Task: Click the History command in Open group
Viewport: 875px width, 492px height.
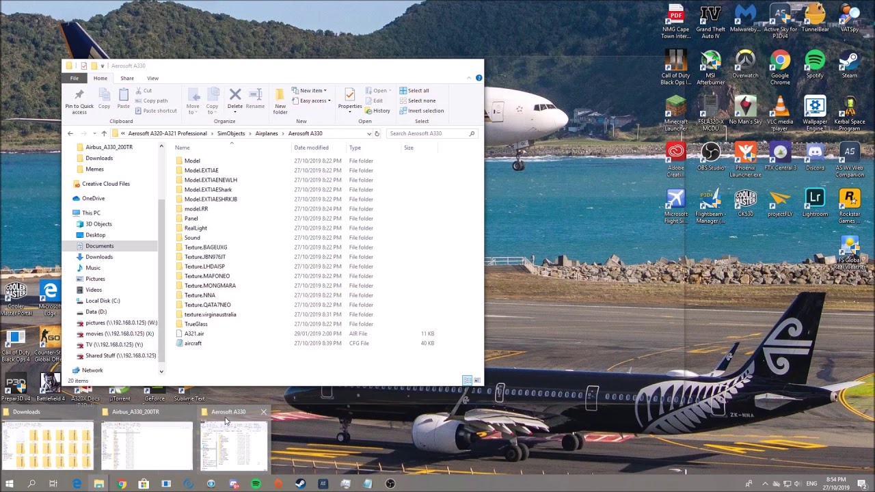Action: [377, 111]
